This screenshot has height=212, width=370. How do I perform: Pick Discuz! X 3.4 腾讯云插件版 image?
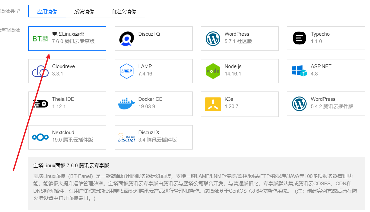[154, 137]
